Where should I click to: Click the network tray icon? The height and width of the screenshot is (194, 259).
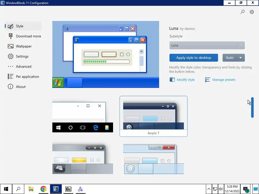215,189
